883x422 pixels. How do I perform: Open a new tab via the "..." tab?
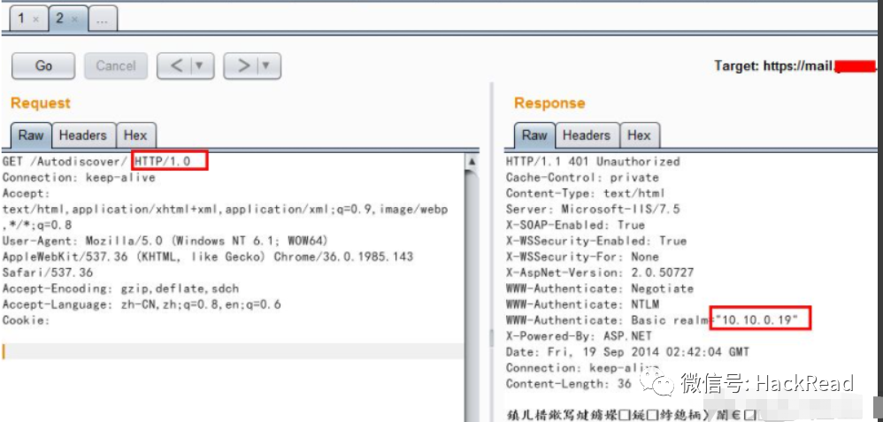[x=102, y=19]
